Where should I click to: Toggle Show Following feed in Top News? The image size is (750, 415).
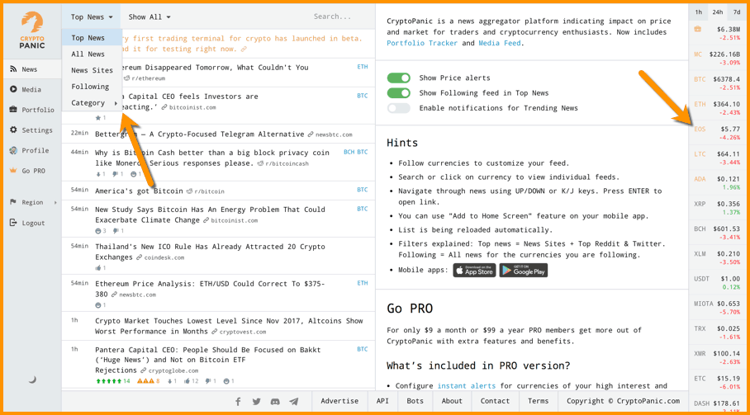398,93
